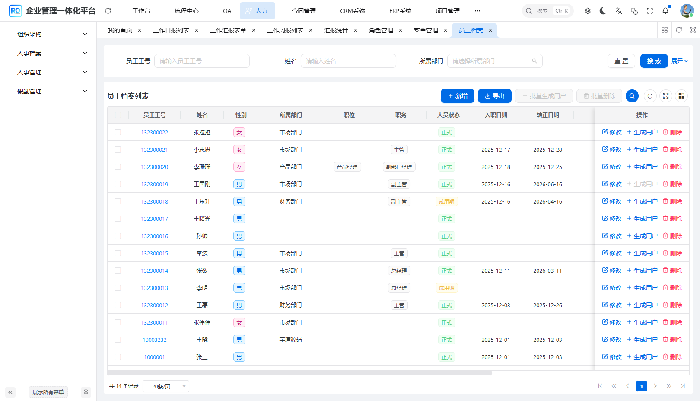Open the 20条/页 page size dropdown
Screen dimensions: 700x401
pos(166,386)
